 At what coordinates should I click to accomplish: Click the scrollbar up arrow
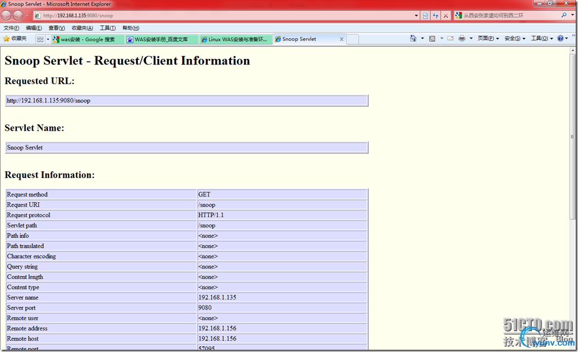click(572, 50)
